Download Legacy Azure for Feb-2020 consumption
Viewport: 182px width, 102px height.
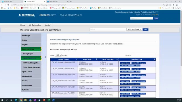125,81
